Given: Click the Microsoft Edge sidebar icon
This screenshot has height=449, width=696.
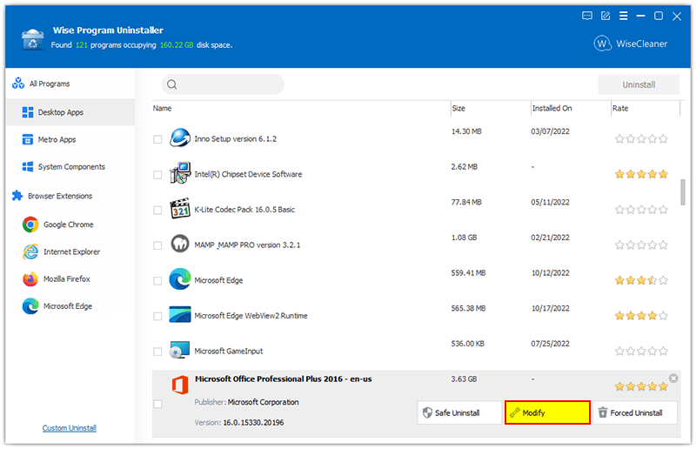Looking at the screenshot, I should click(30, 306).
